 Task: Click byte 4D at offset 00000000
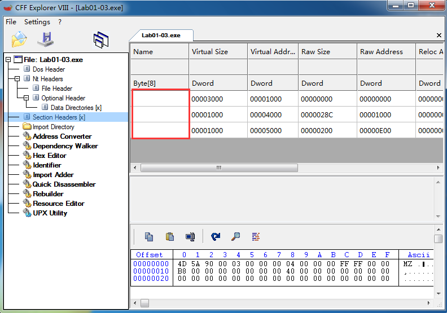click(x=182, y=264)
